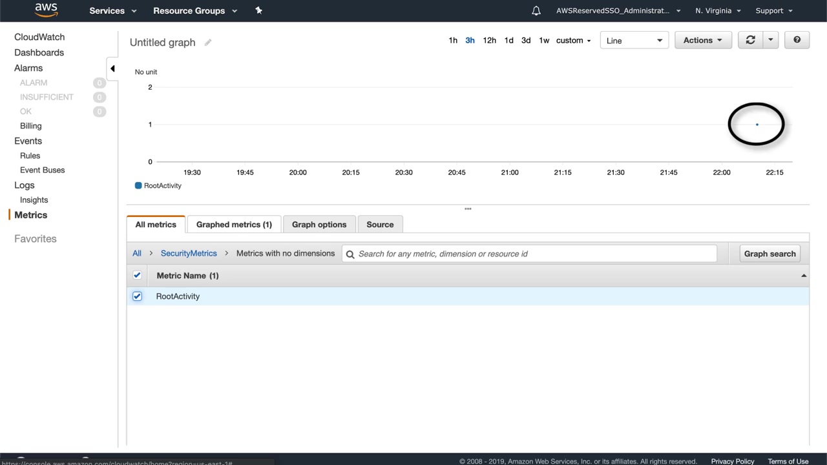Switch to the All metrics tab

point(156,224)
